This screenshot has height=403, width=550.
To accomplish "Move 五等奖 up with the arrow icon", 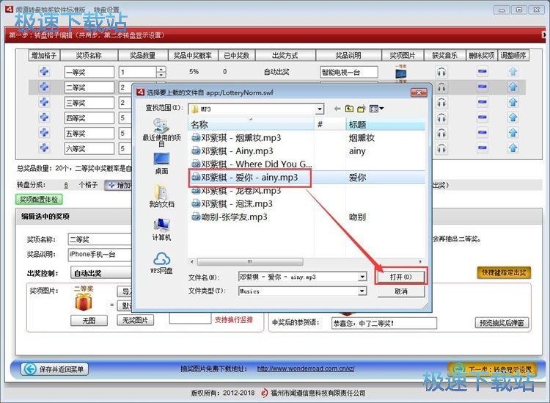I will pyautogui.click(x=513, y=133).
